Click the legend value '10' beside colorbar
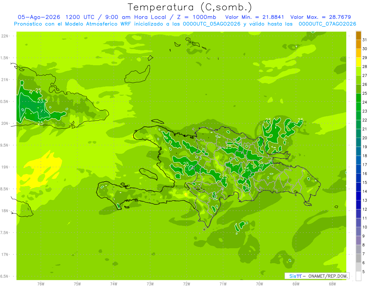The height and width of the screenshot is (288, 373). 365,227
